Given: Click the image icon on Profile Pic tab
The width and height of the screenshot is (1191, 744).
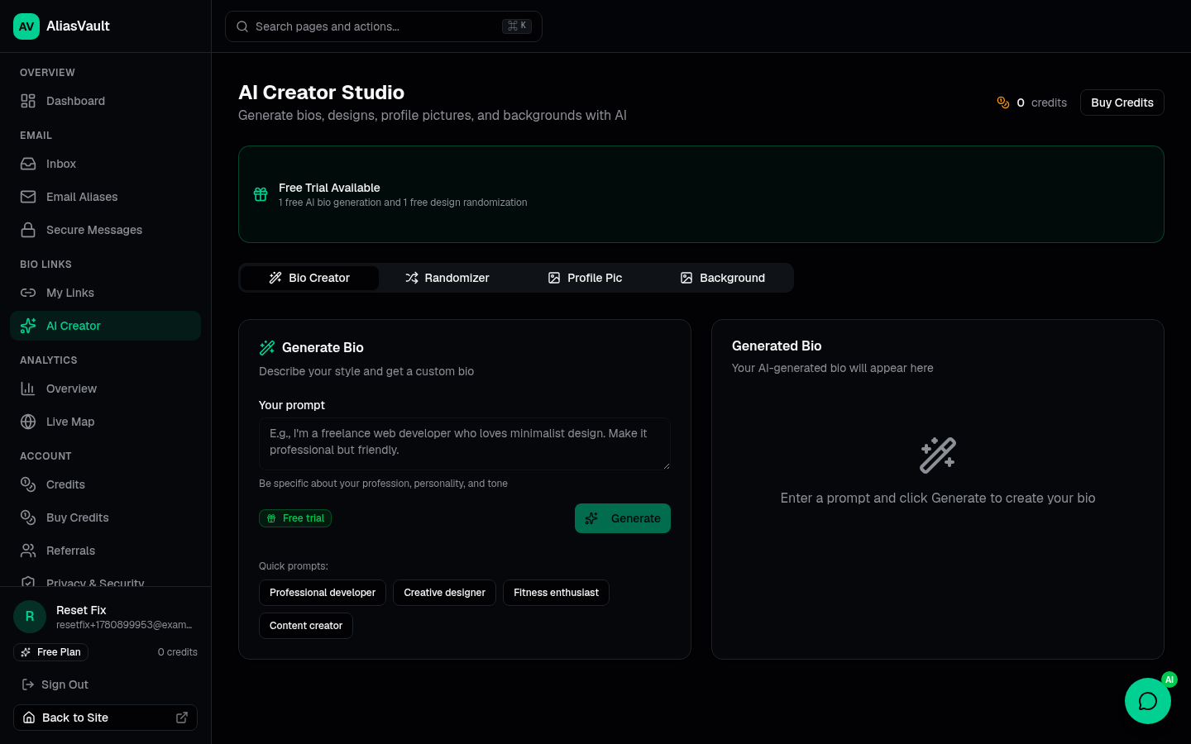Looking at the screenshot, I should tap(554, 278).
